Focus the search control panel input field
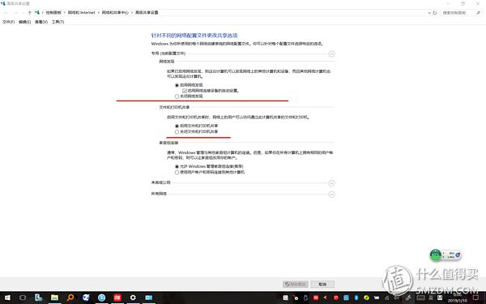 (x=458, y=13)
